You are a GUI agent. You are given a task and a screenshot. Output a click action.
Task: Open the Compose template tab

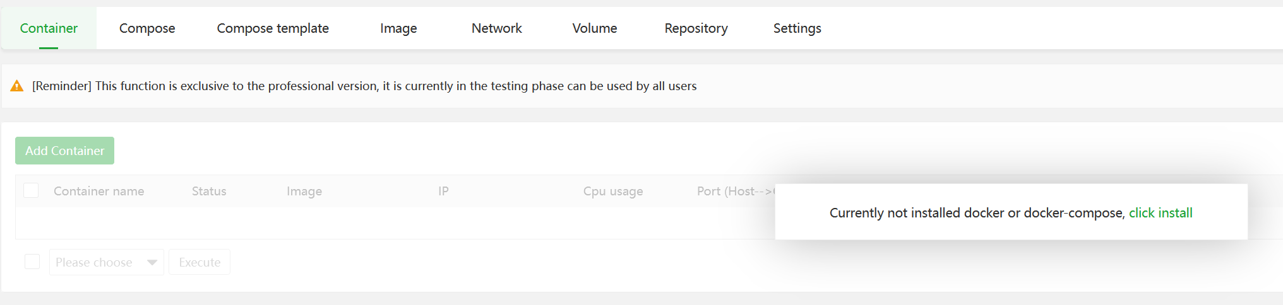(x=273, y=28)
